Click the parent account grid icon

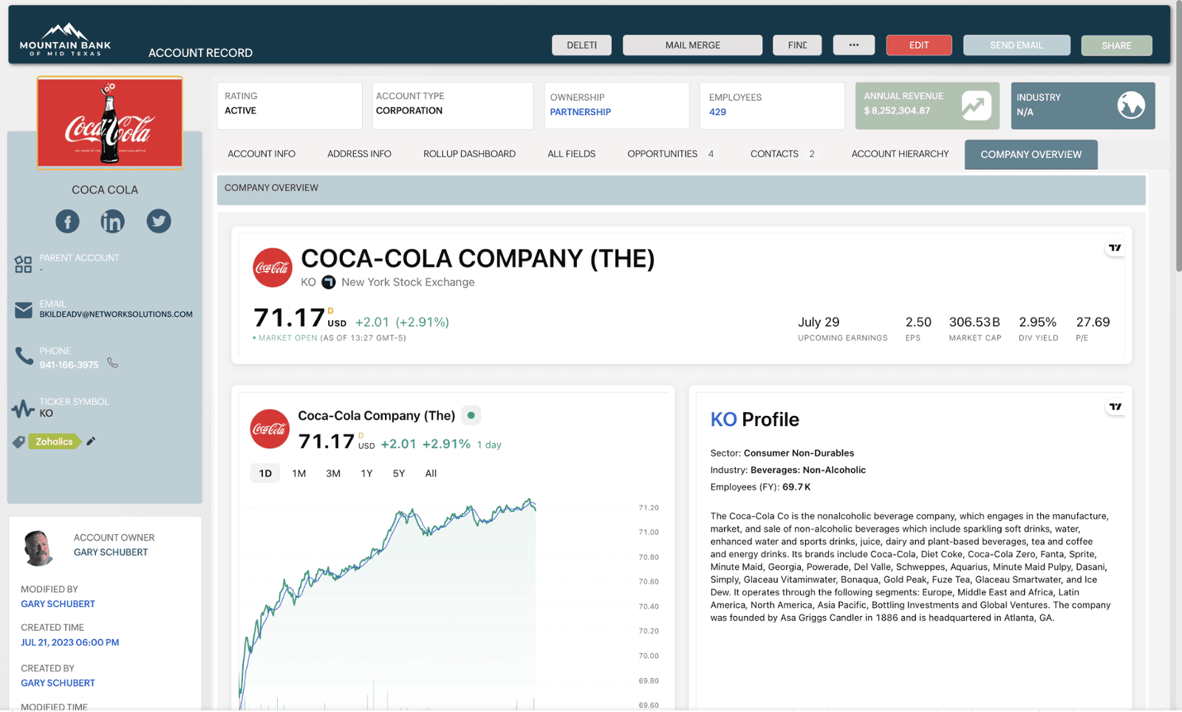[x=23, y=264]
